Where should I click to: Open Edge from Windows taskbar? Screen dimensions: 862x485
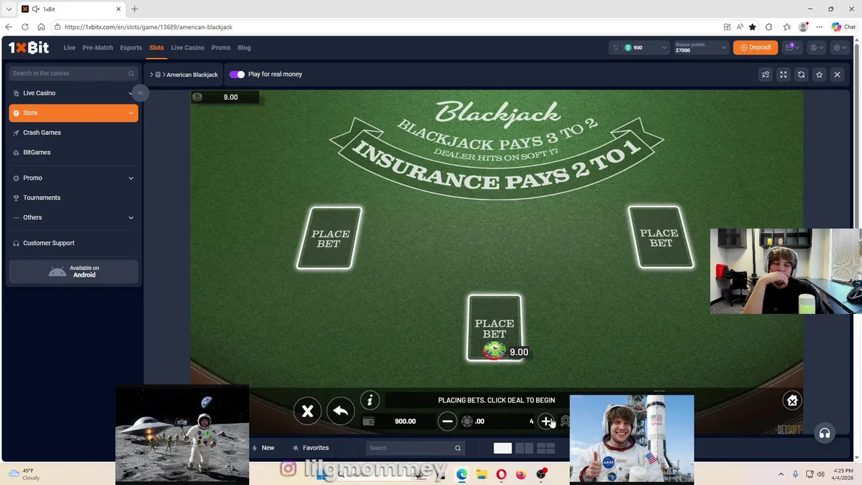tap(461, 475)
